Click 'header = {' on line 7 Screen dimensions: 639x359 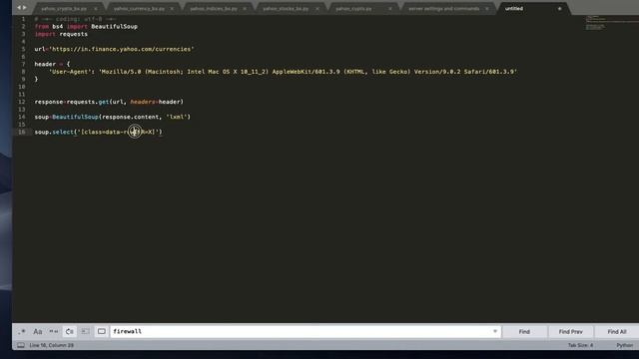coord(52,64)
